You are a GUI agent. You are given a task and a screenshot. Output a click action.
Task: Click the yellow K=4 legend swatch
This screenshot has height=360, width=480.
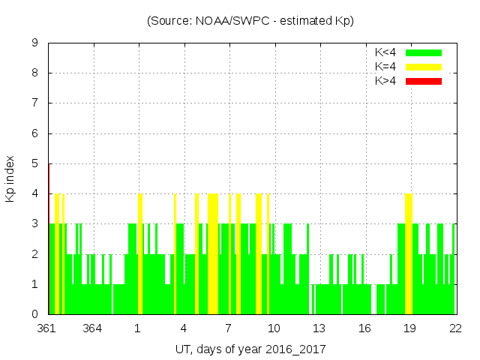coord(424,67)
